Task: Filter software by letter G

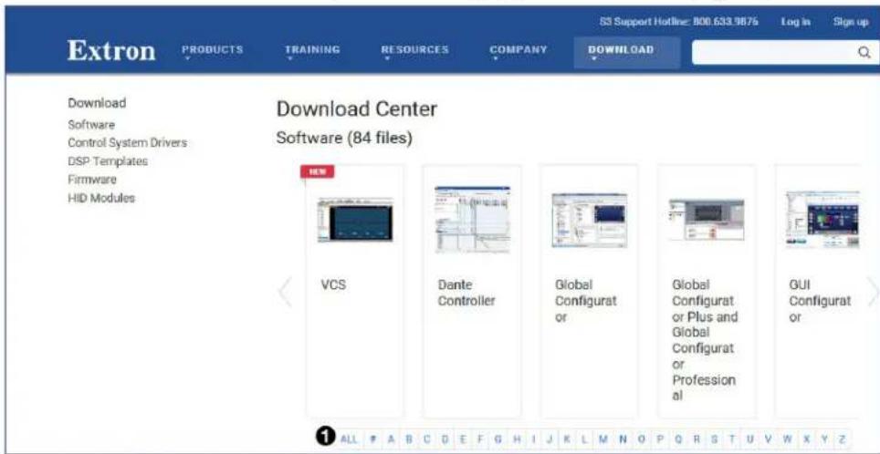Action: [498, 439]
